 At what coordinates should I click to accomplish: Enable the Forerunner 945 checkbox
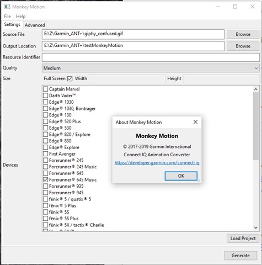tap(45, 193)
